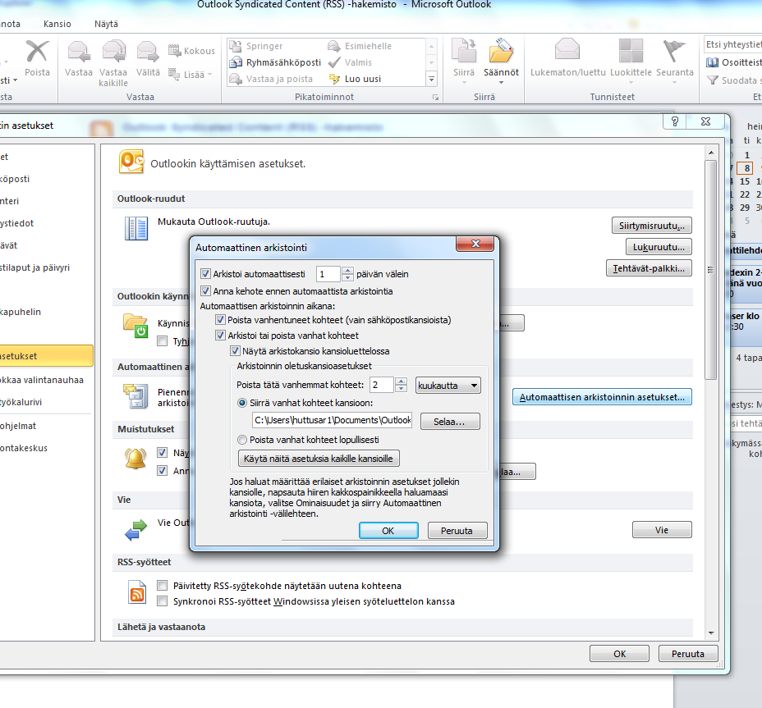762x708 pixels.
Task: Open the Seuranta dropdown arrow
Action: pos(674,83)
